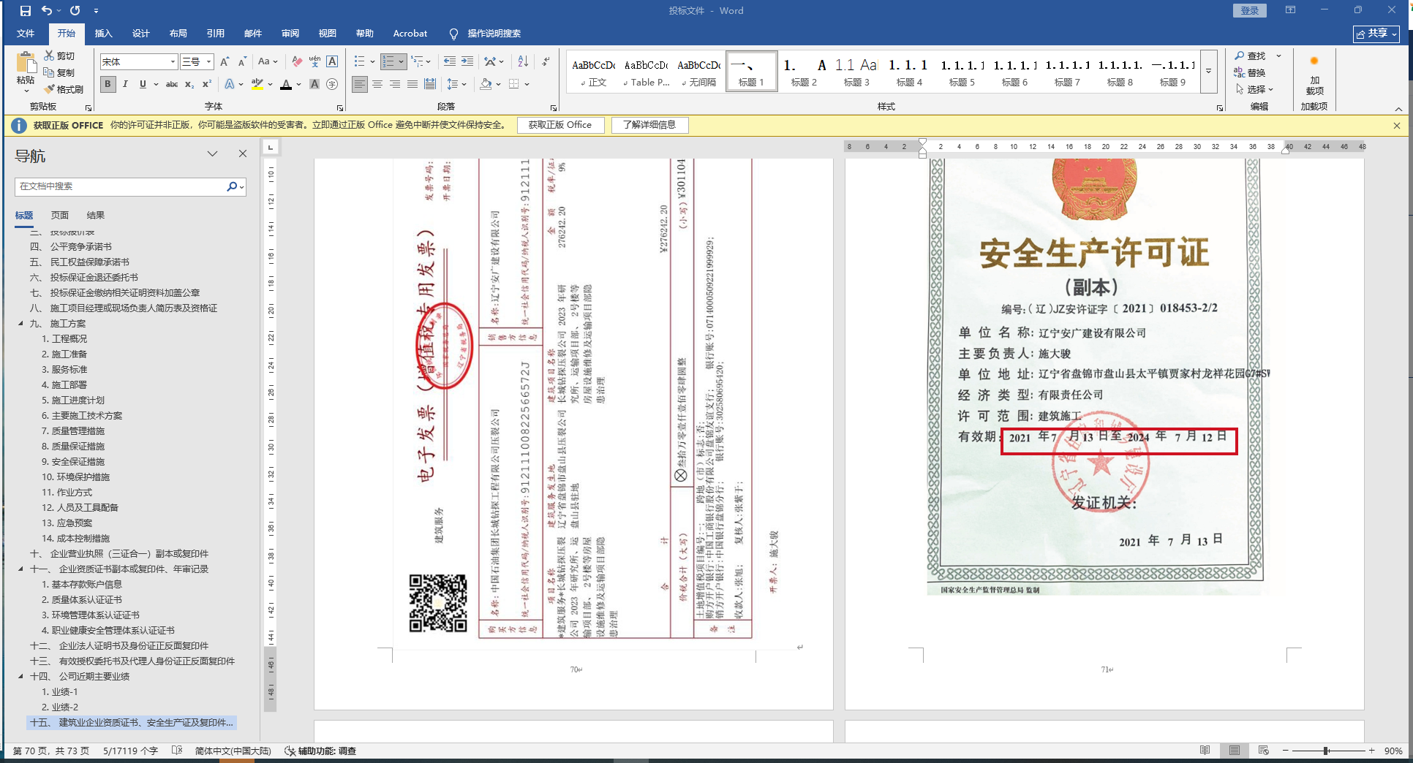Toggle Underline formatting
1413x763 pixels.
click(x=143, y=85)
